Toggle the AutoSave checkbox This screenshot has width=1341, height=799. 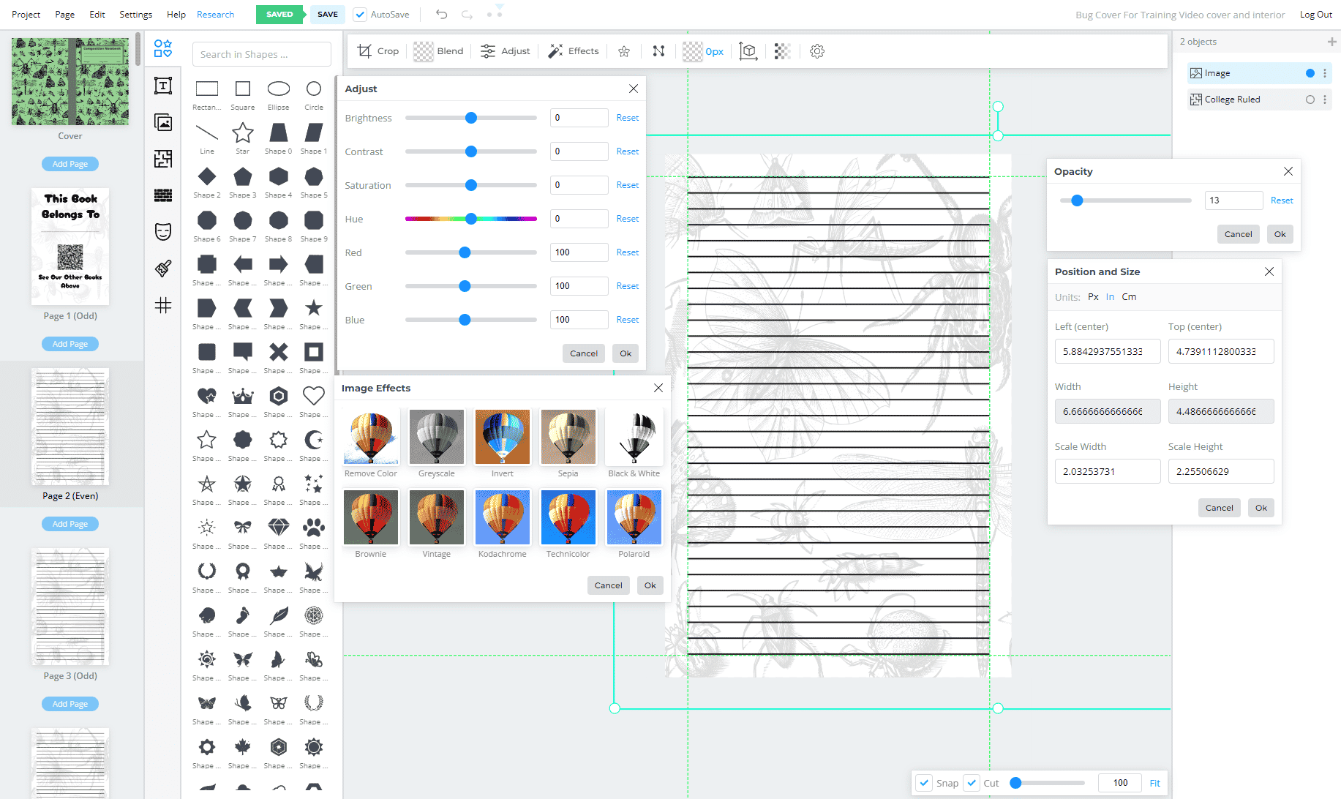360,15
